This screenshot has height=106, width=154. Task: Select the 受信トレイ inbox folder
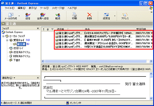pyautogui.click(x=19, y=40)
